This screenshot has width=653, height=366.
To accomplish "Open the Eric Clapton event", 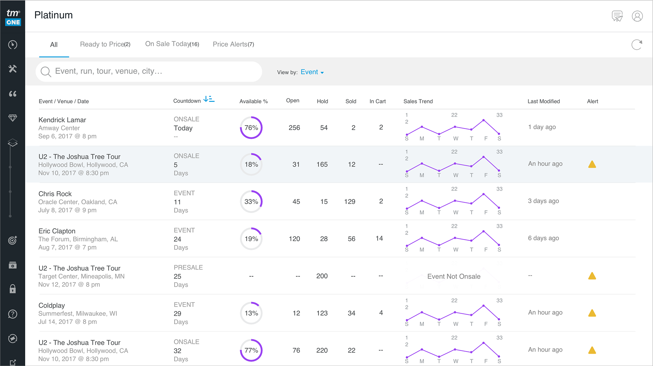I will coord(57,231).
